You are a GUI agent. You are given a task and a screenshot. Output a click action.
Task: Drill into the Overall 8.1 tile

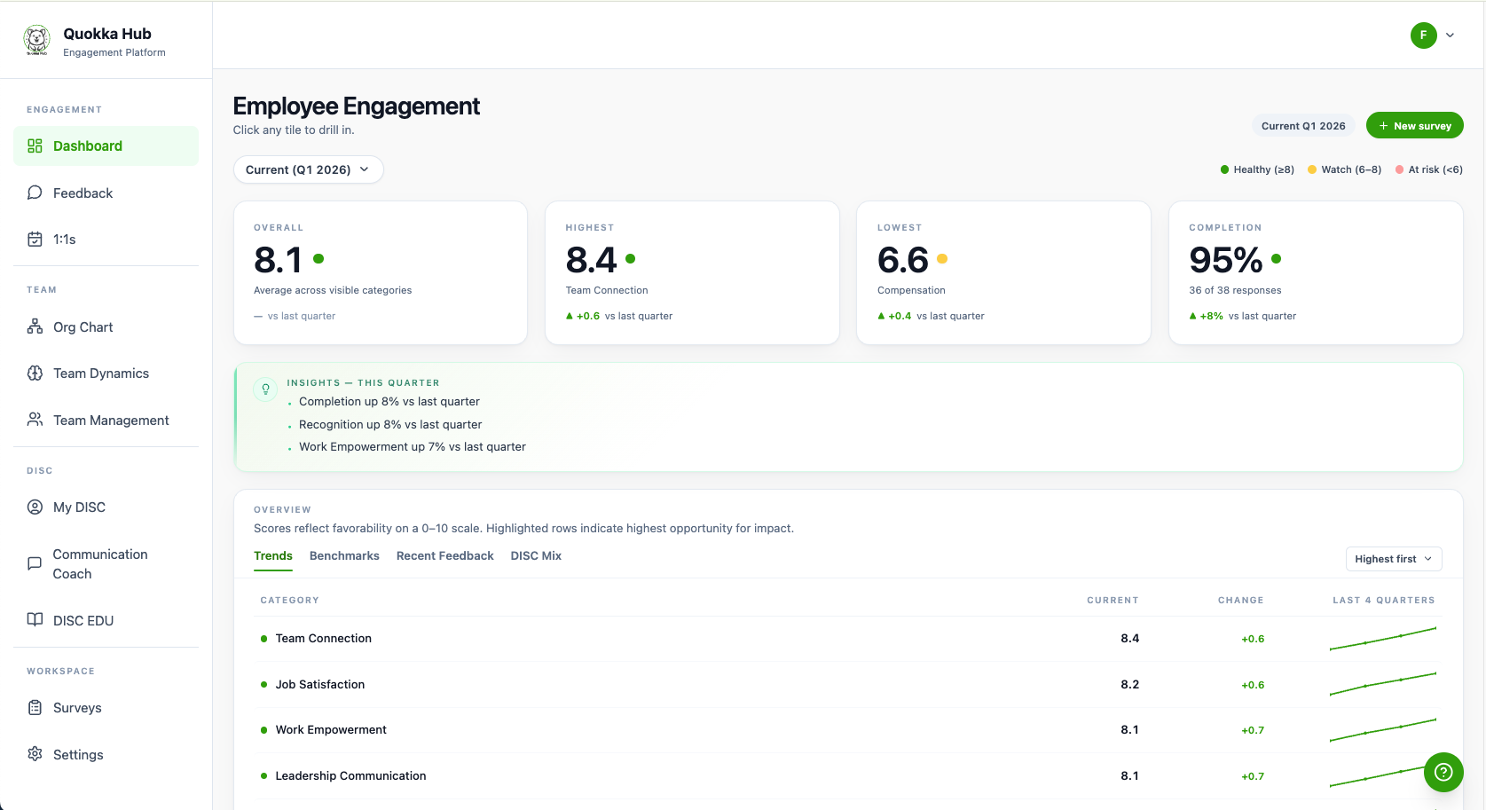pos(381,272)
